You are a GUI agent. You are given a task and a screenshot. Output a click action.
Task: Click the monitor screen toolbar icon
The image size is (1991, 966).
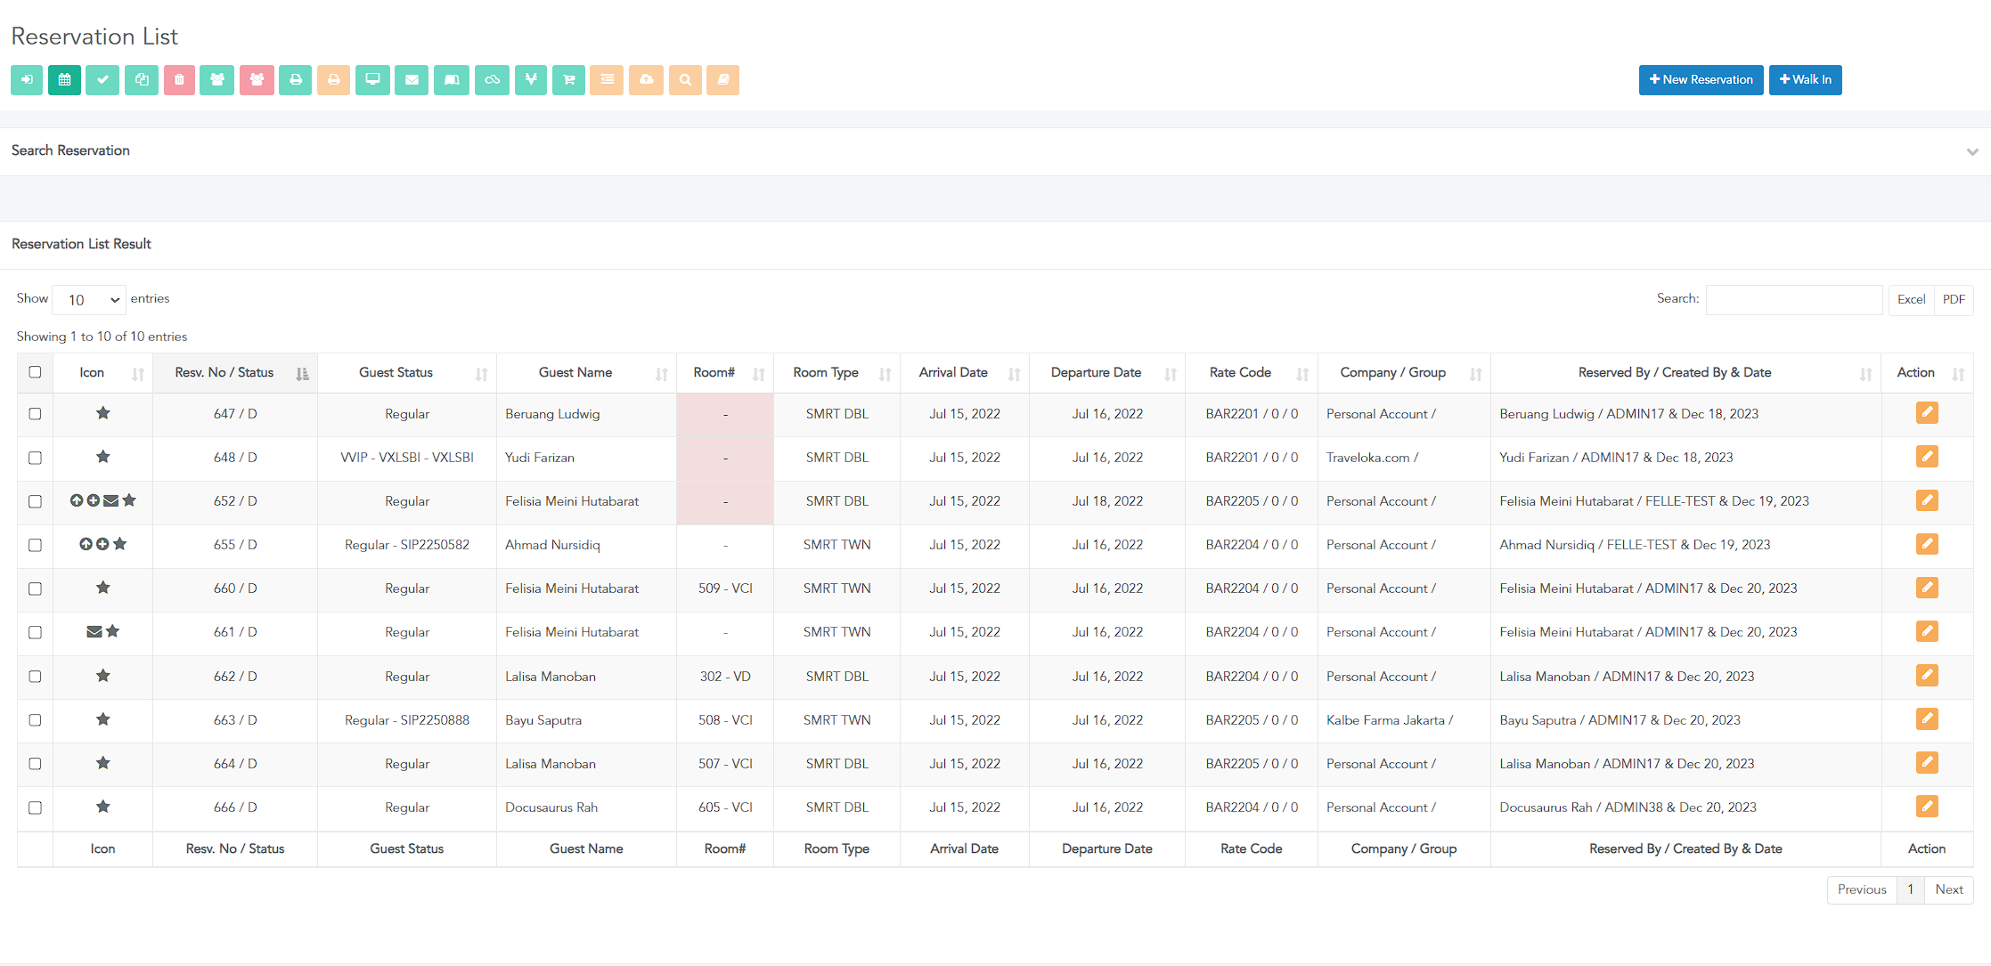coord(372,80)
